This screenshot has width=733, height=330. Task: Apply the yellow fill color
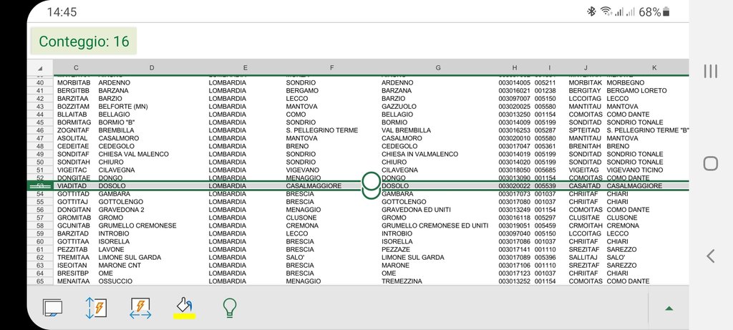[185, 307]
